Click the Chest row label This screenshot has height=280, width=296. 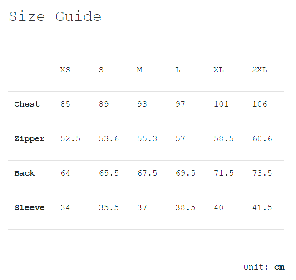[27, 104]
